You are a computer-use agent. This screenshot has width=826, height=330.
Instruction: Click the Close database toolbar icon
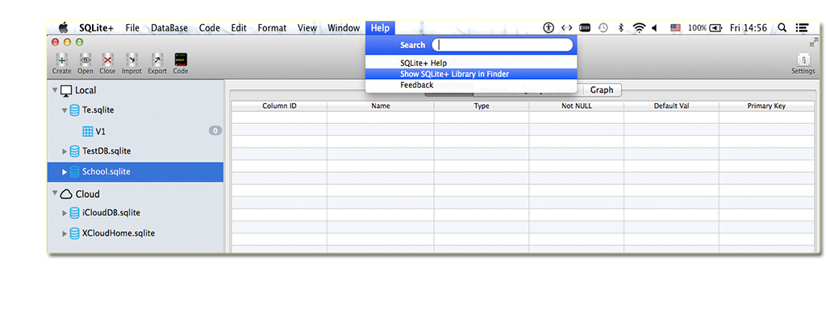point(107,60)
